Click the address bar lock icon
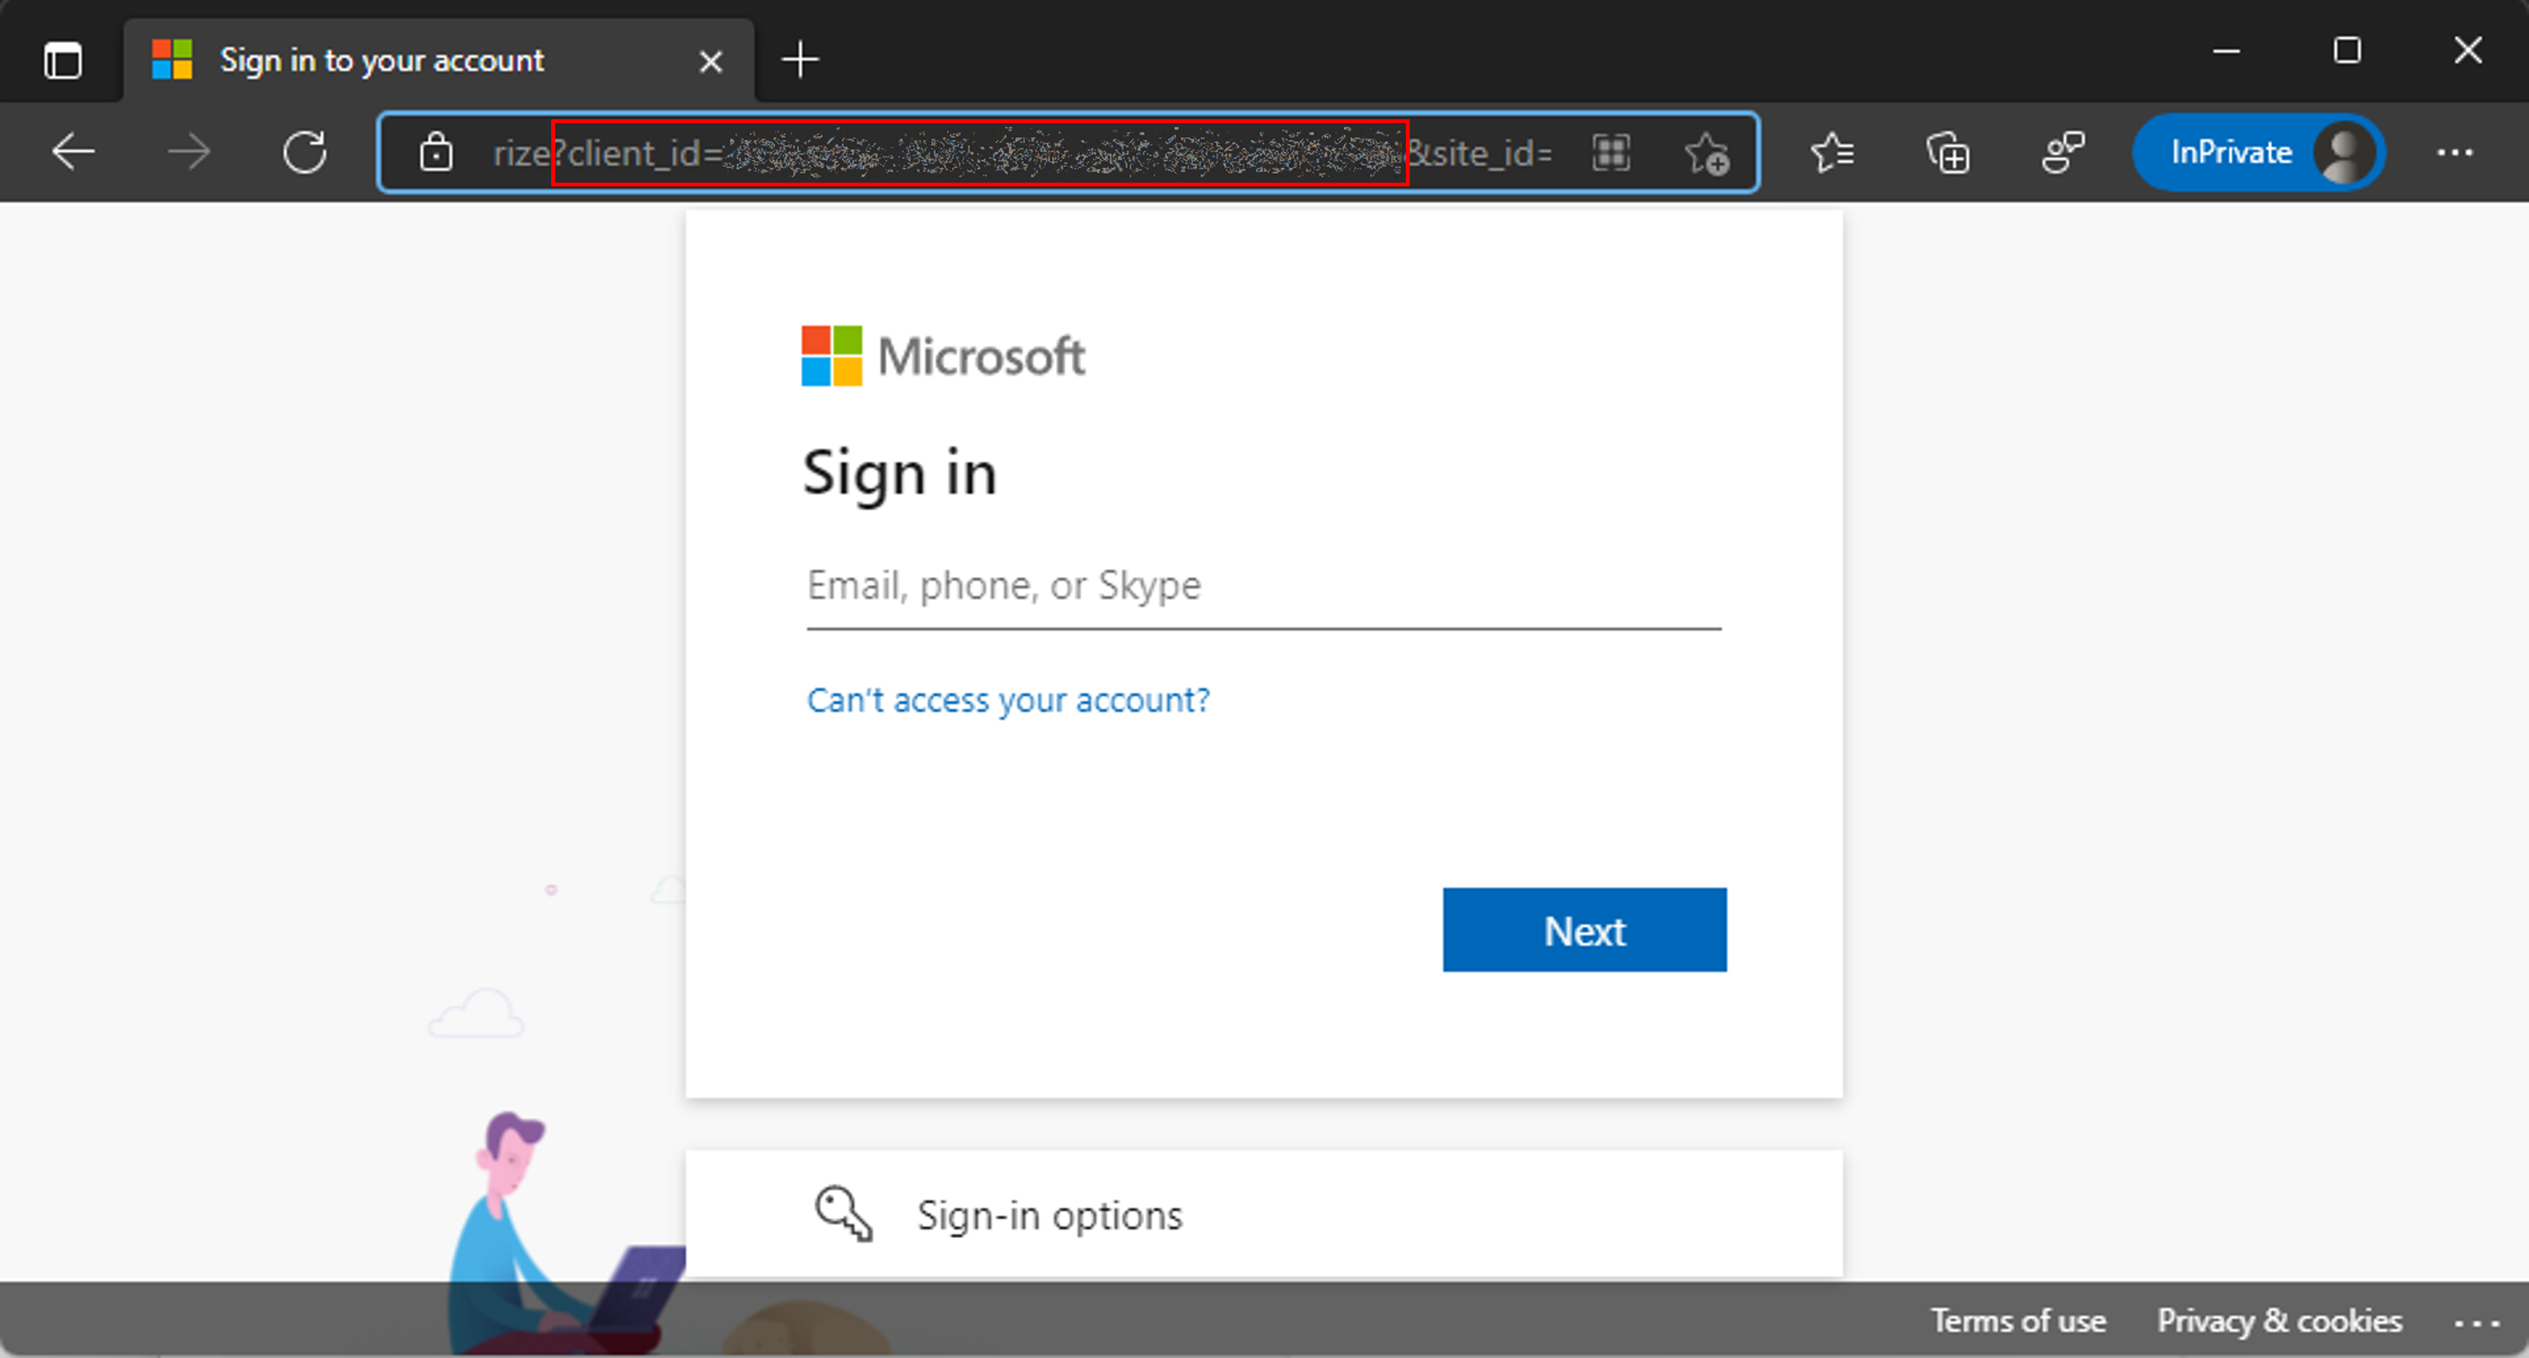 [433, 154]
